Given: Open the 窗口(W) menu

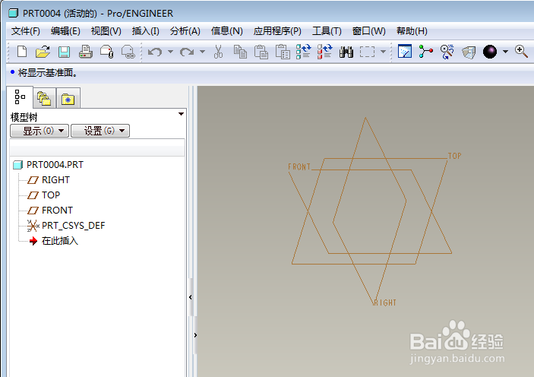Looking at the screenshot, I should (x=369, y=31).
